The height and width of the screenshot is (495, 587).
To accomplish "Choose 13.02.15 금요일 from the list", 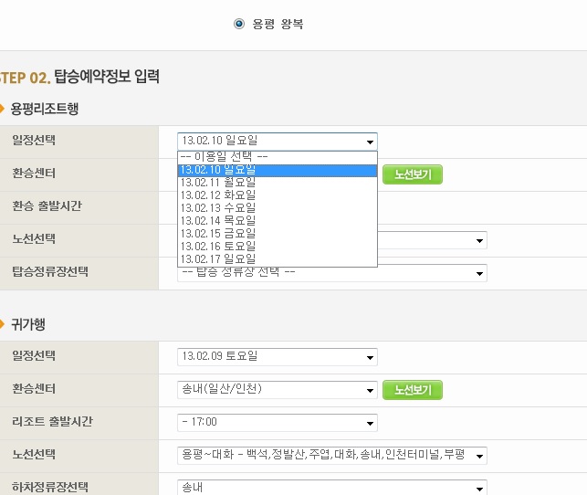I will tap(277, 234).
